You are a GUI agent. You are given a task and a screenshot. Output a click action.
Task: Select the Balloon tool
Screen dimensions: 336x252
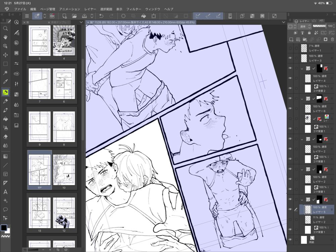click(5, 209)
